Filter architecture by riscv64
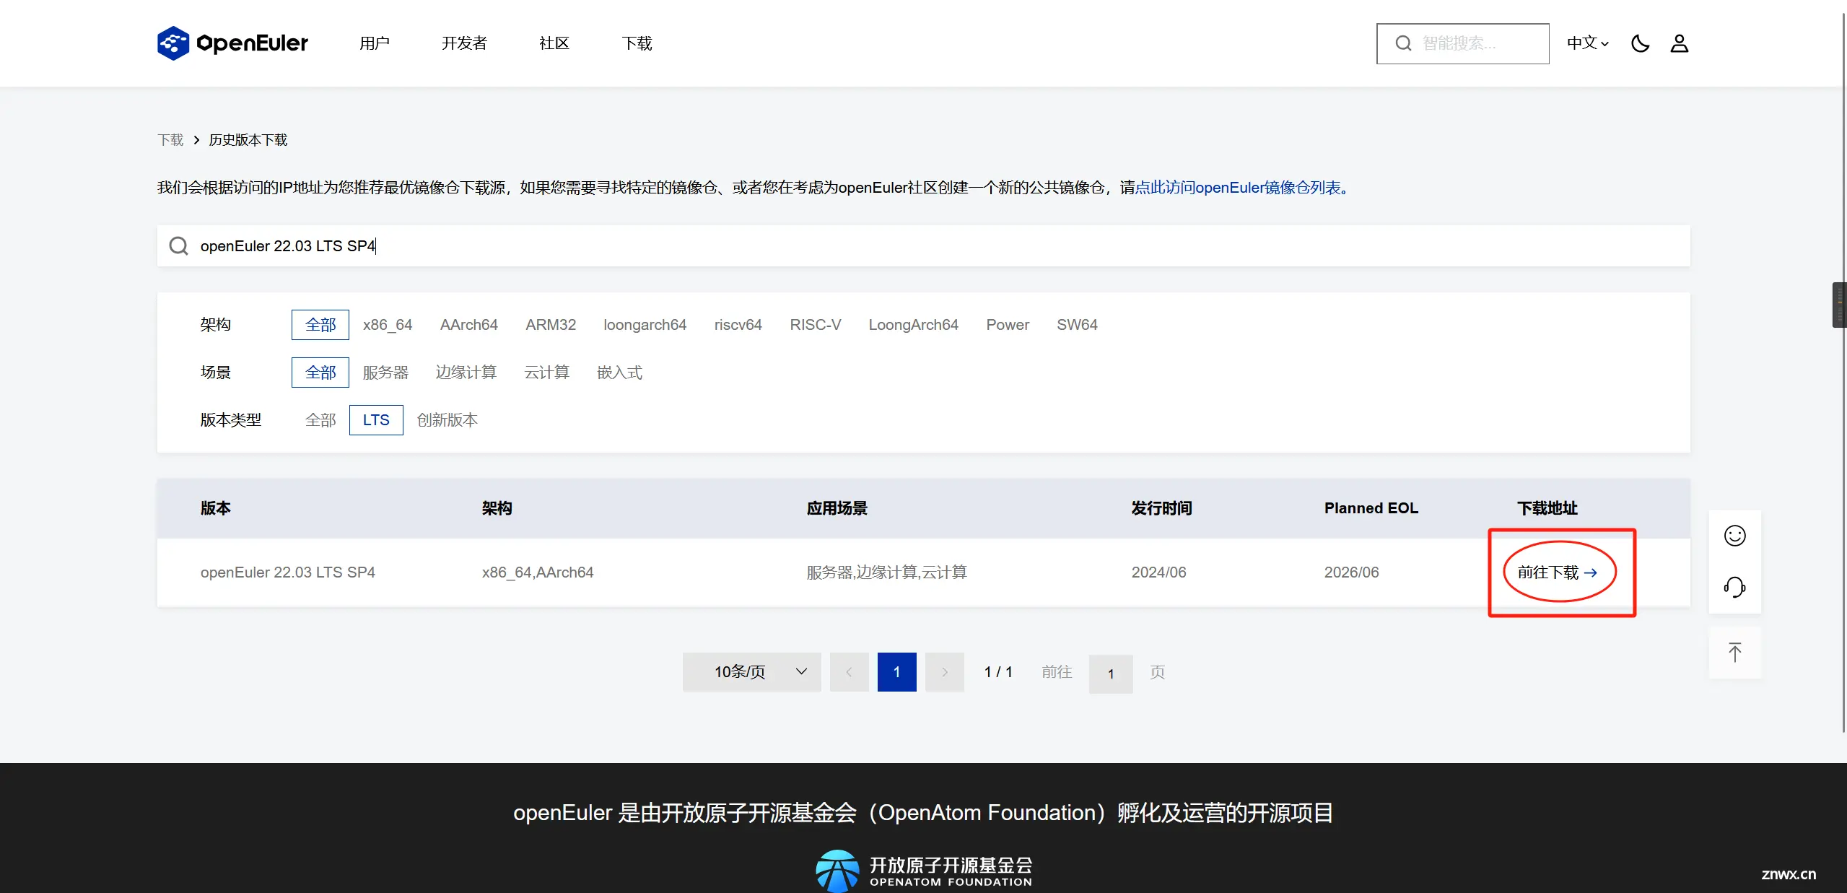The width and height of the screenshot is (1847, 893). 738,325
